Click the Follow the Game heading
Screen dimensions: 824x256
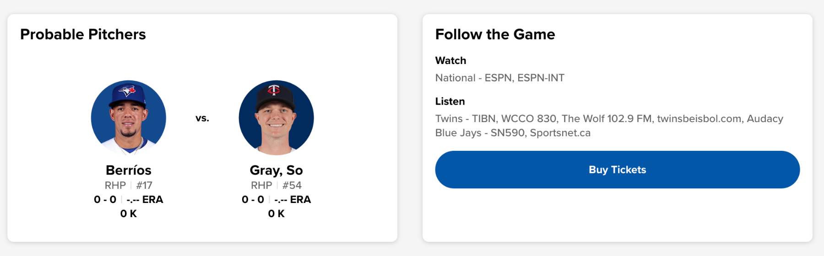495,34
